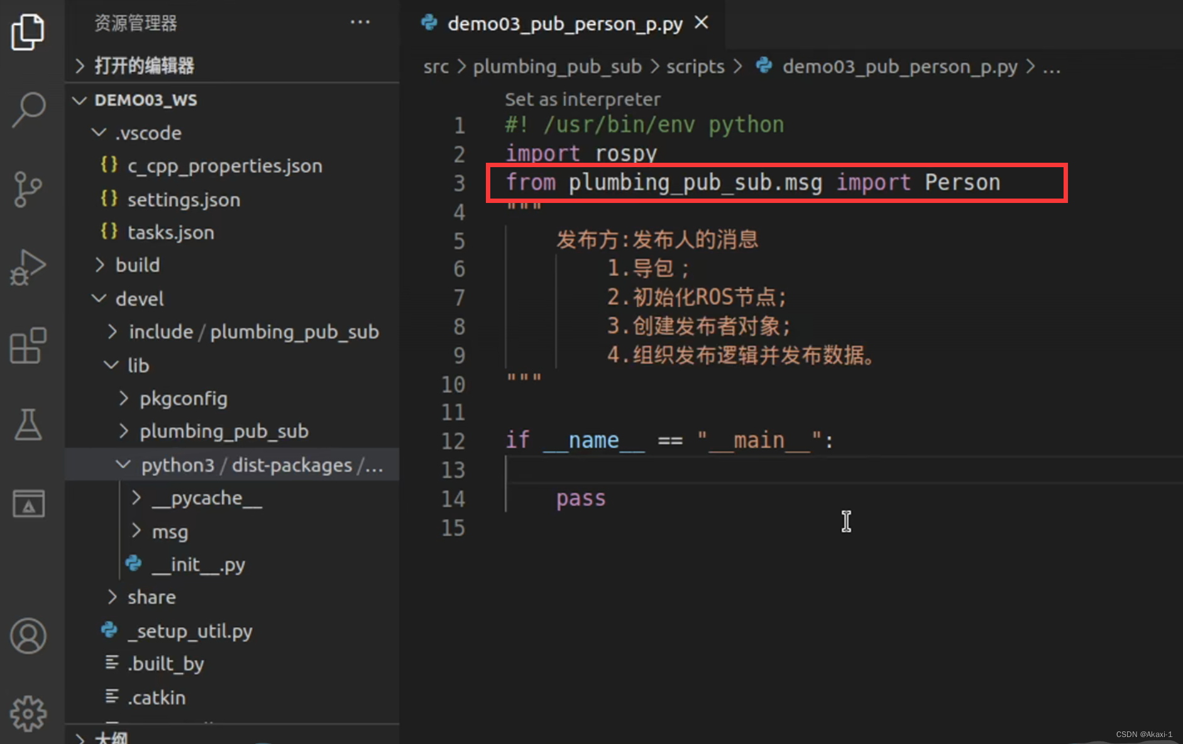
Task: Collapse the DEMO03_WS tree section
Action: click(79, 100)
